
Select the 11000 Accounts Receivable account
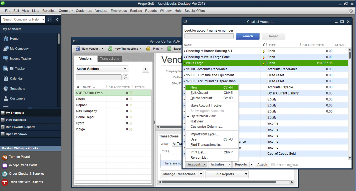(x=266, y=69)
